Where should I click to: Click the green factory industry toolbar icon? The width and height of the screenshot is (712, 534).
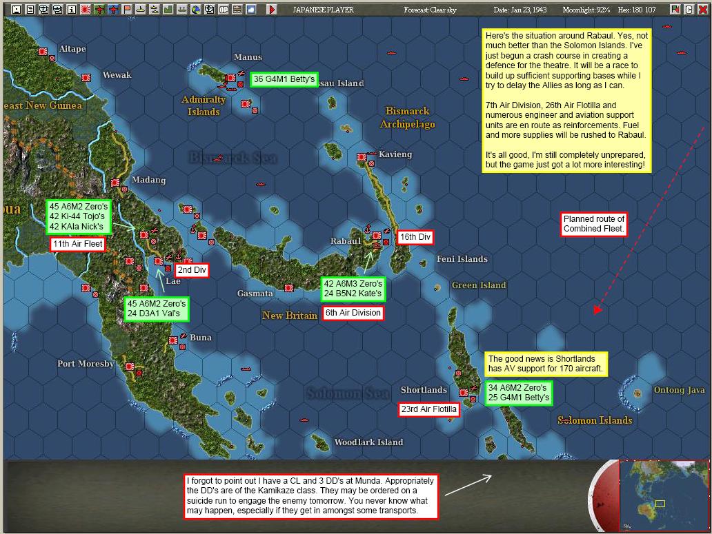(168, 9)
